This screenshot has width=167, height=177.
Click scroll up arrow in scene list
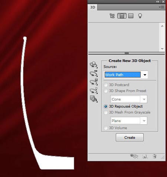pyautogui.click(x=162, y=26)
